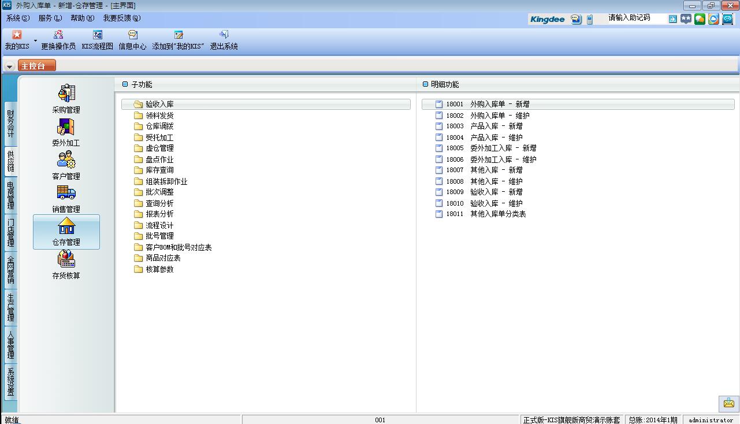Switch to the 财务会计 side tab
Image resolution: width=740 pixels, height=424 pixels.
(x=10, y=124)
